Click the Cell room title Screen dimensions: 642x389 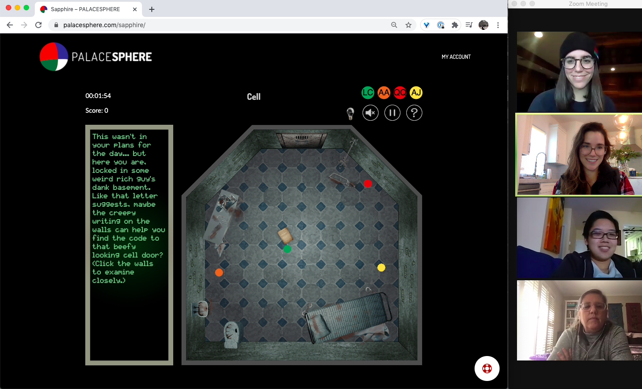(x=254, y=97)
